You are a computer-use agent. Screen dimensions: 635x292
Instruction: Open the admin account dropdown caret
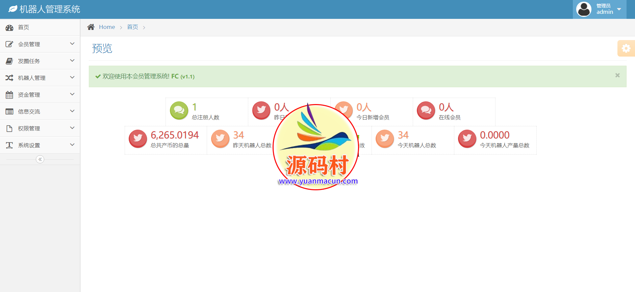coord(619,9)
